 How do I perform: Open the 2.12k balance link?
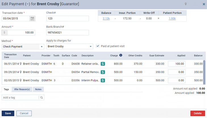click(x=106, y=18)
